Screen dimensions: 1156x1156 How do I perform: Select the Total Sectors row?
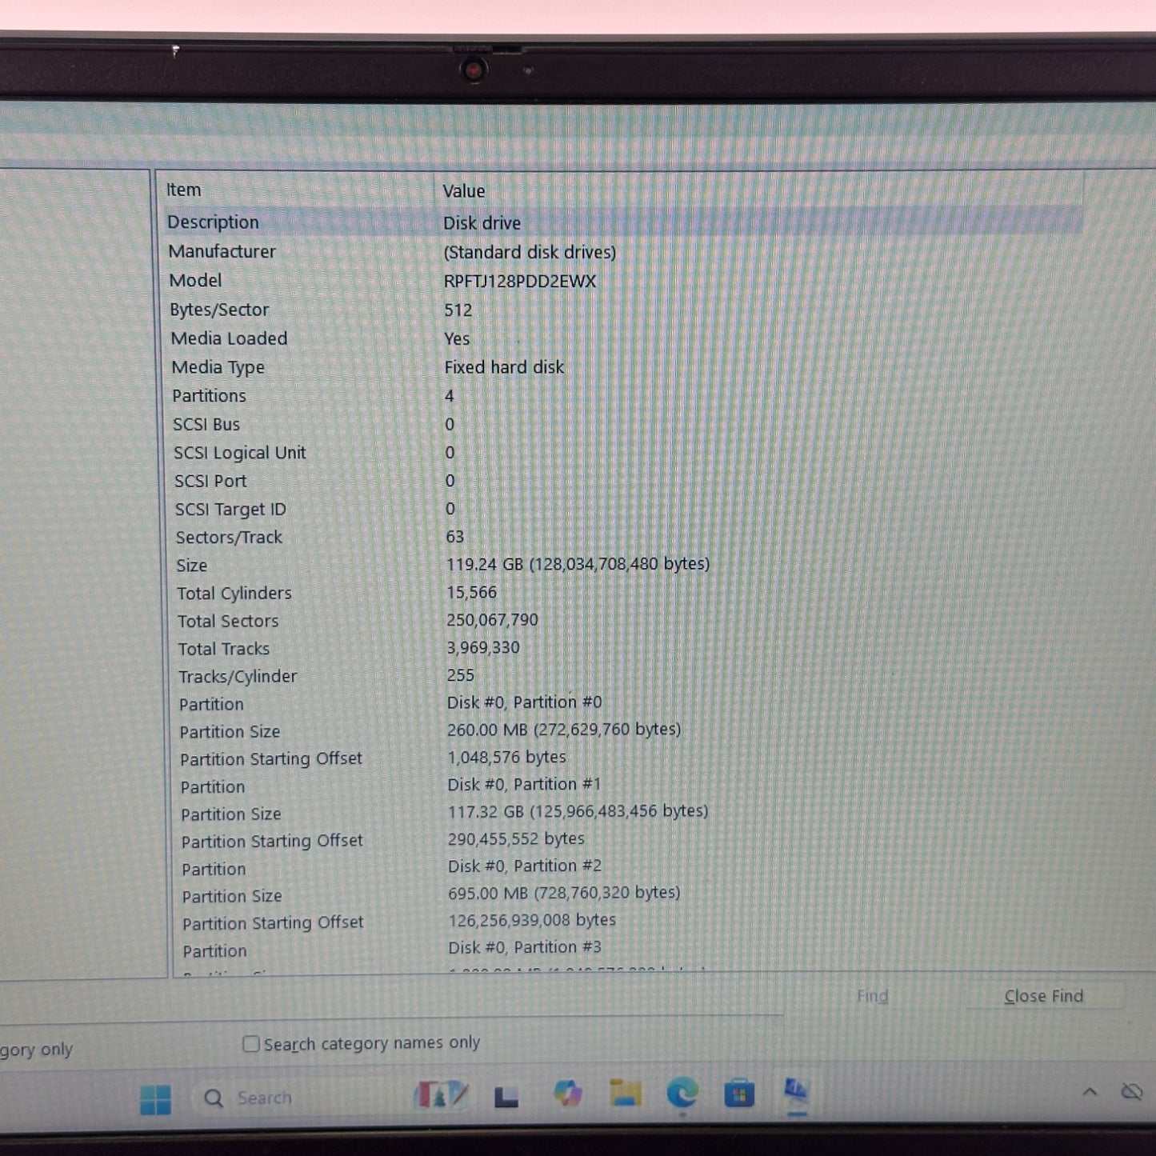point(228,621)
